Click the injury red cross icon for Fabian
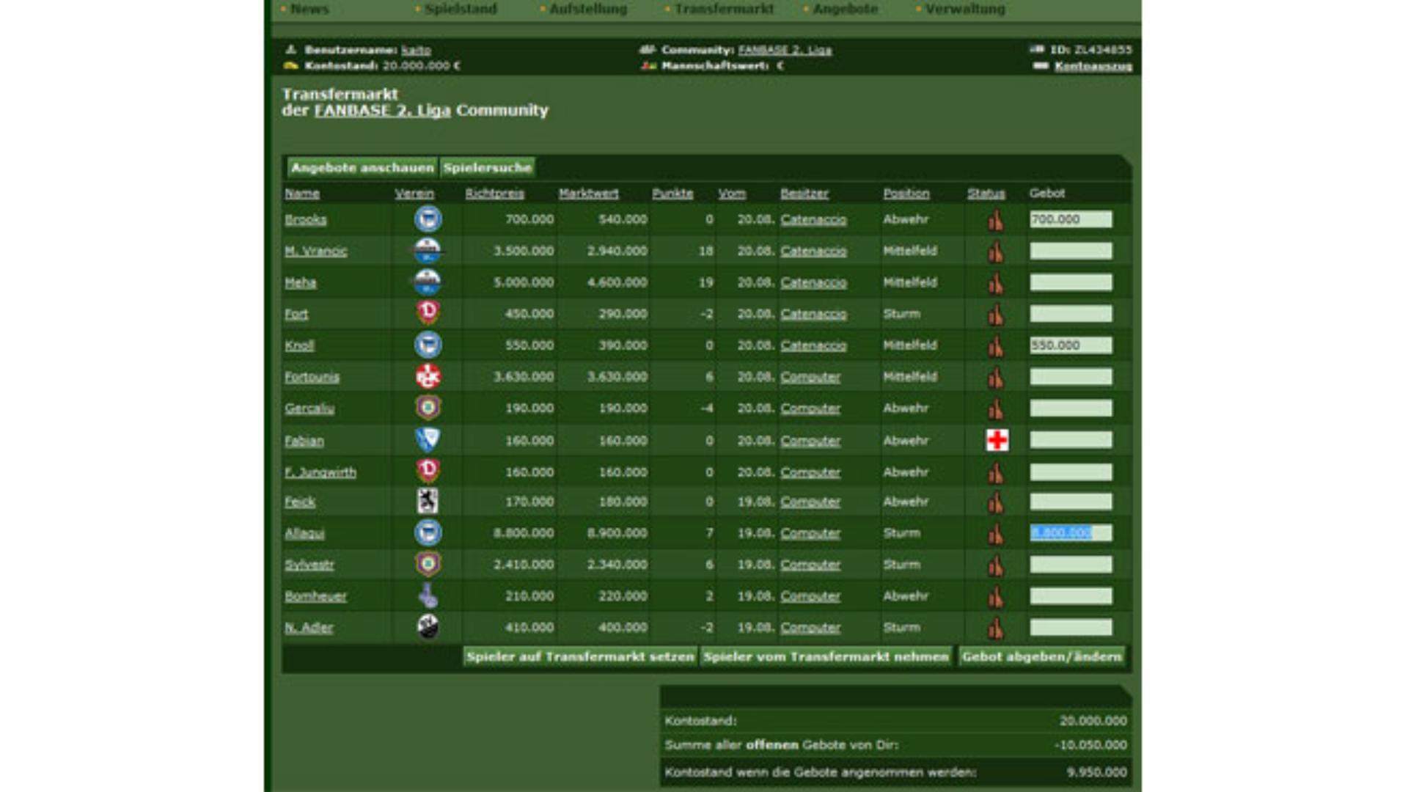This screenshot has width=1408, height=792. coord(997,440)
